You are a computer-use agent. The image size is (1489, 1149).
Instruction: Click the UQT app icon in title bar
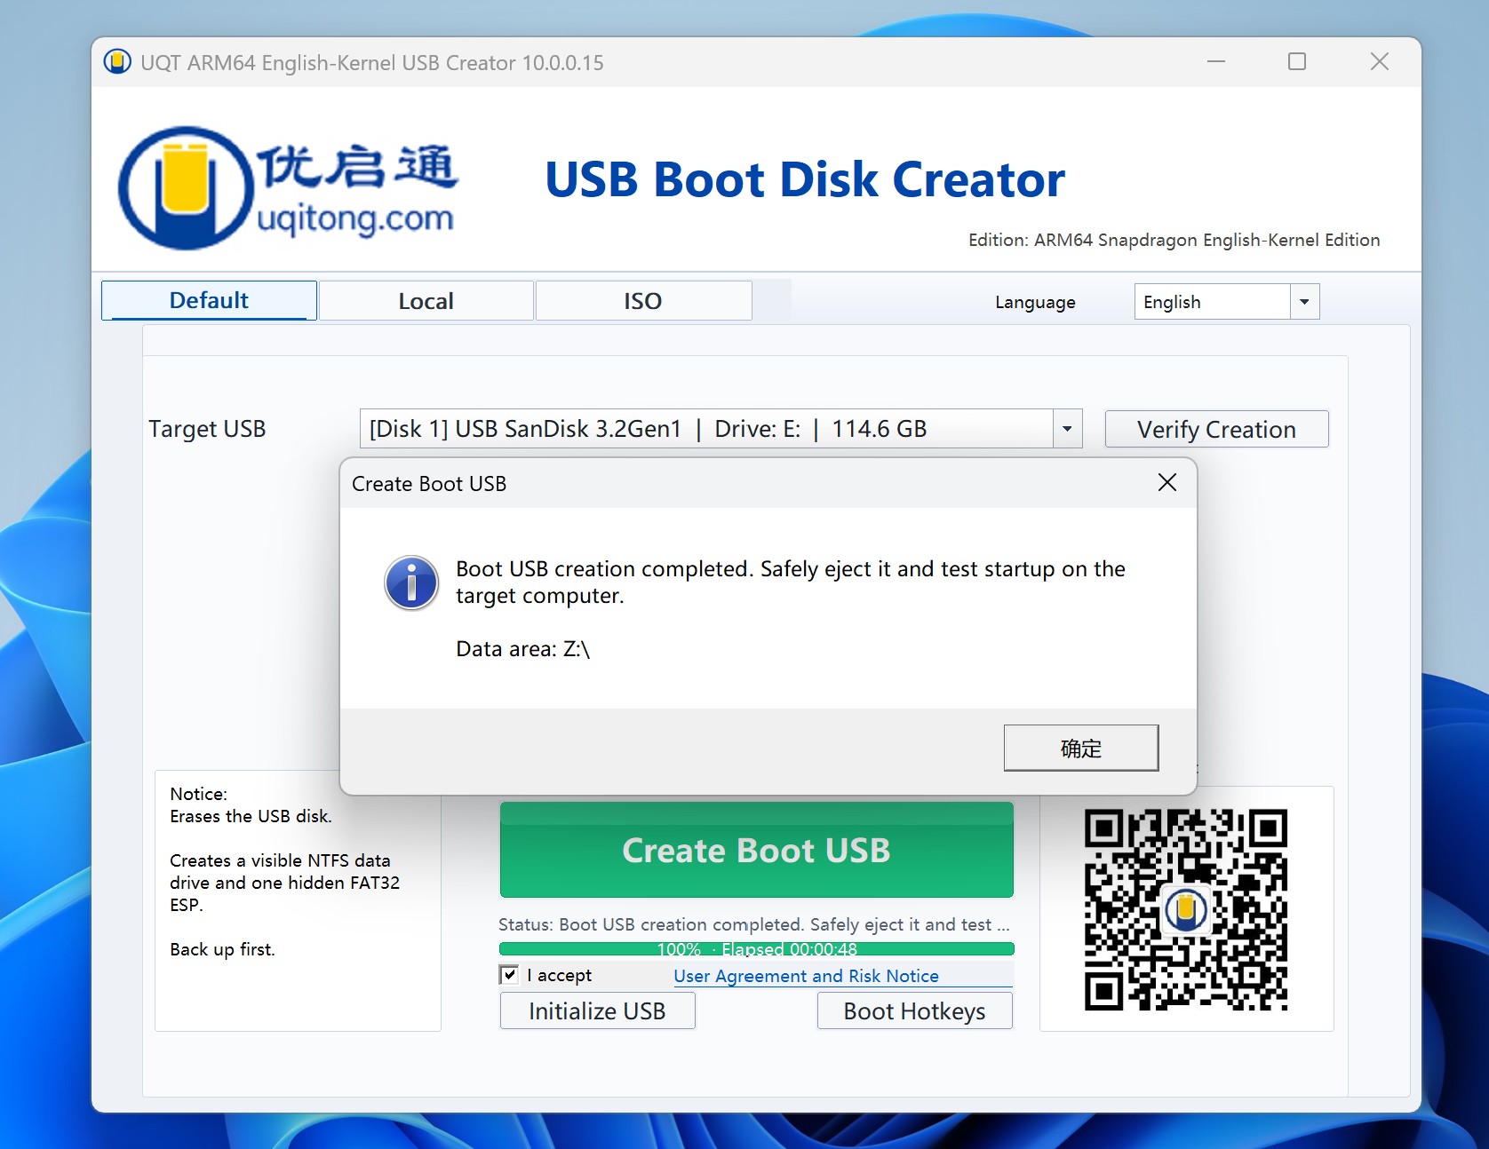[117, 62]
